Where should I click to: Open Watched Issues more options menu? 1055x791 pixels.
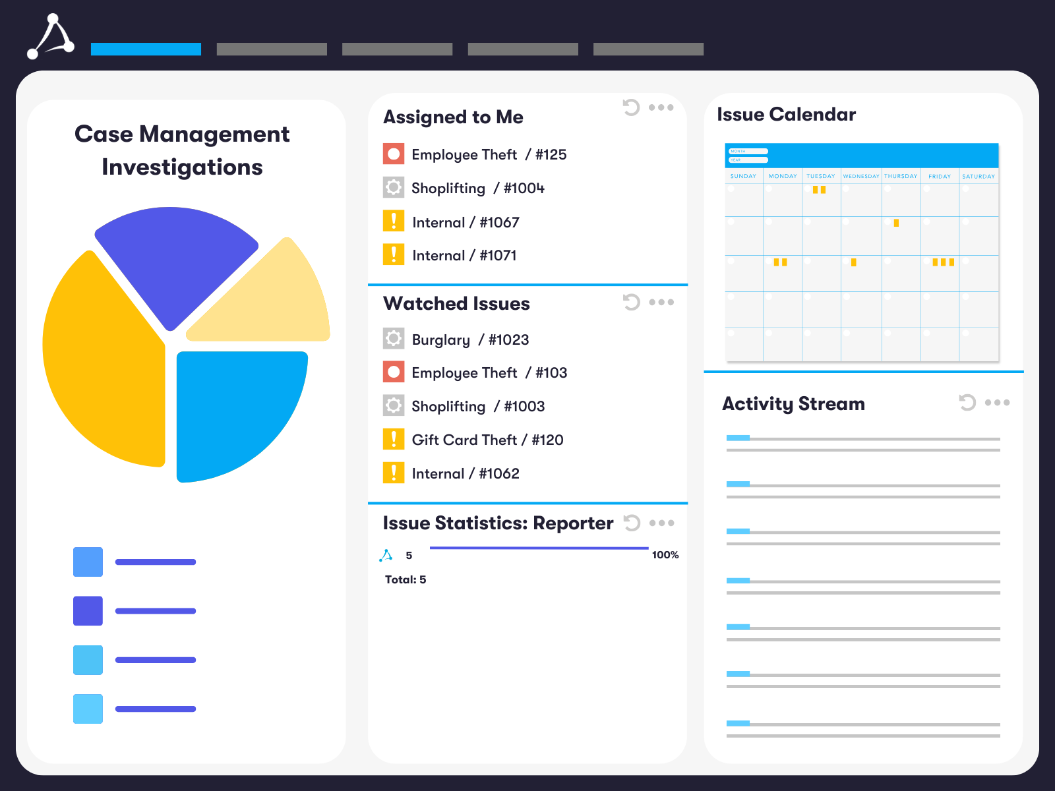click(x=661, y=302)
